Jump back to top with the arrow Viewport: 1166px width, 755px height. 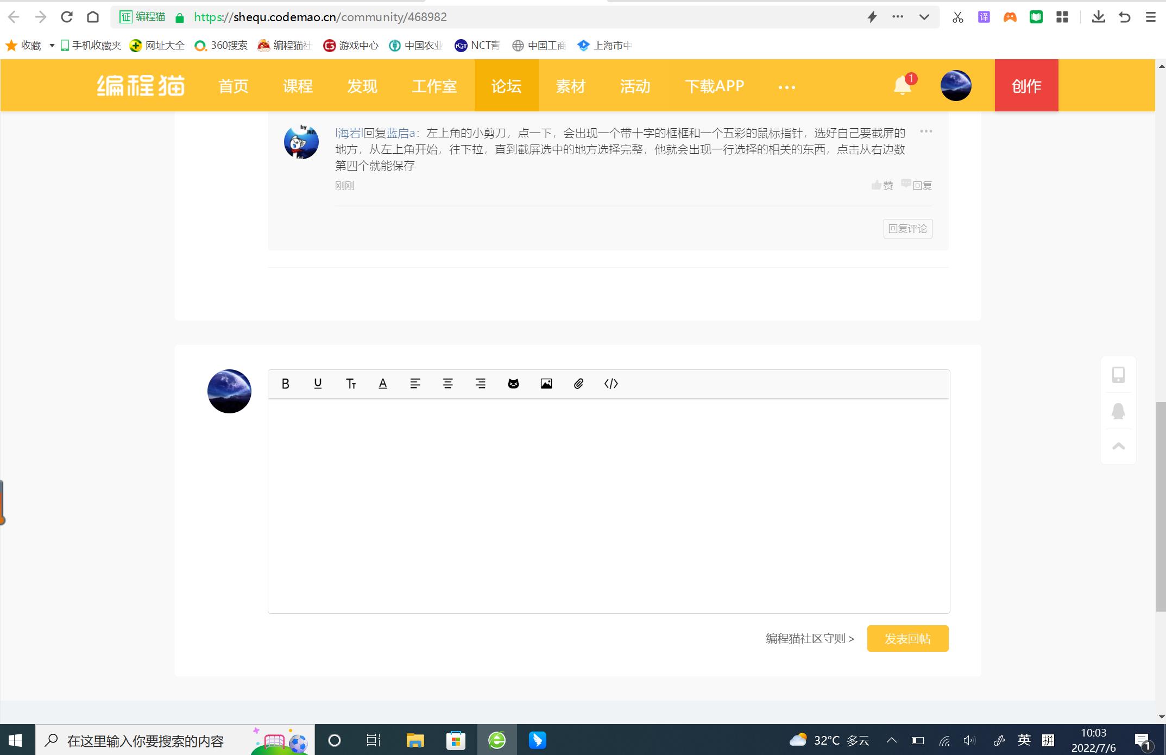pos(1118,446)
